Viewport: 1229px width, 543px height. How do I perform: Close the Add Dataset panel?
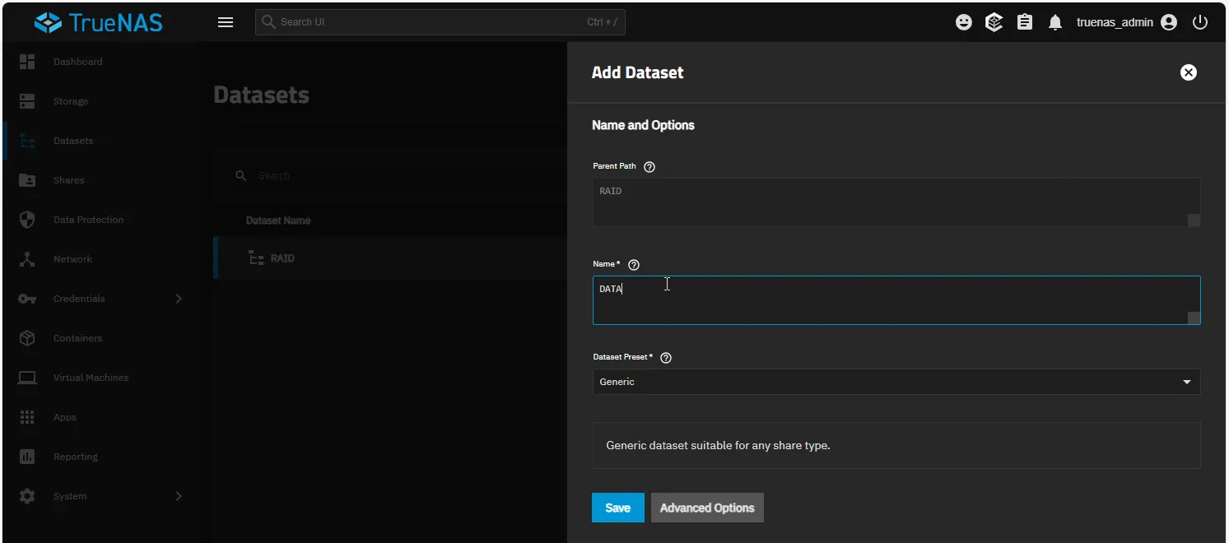click(1188, 72)
